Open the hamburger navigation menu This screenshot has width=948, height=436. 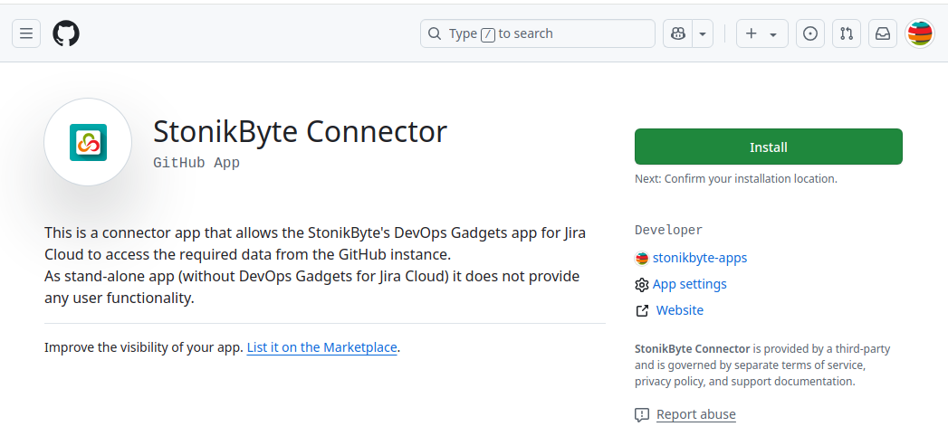coord(26,33)
